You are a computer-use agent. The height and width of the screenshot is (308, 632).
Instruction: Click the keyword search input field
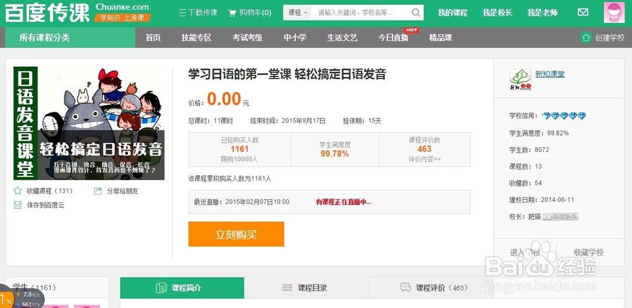tap(361, 13)
